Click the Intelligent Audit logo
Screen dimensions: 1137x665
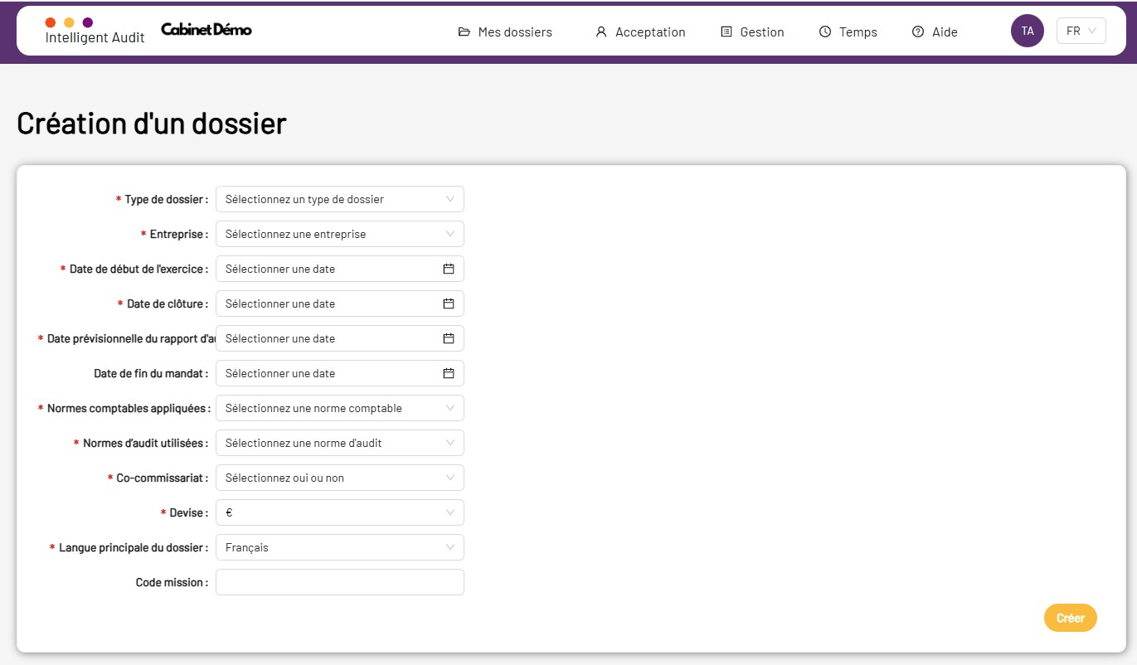coord(95,31)
